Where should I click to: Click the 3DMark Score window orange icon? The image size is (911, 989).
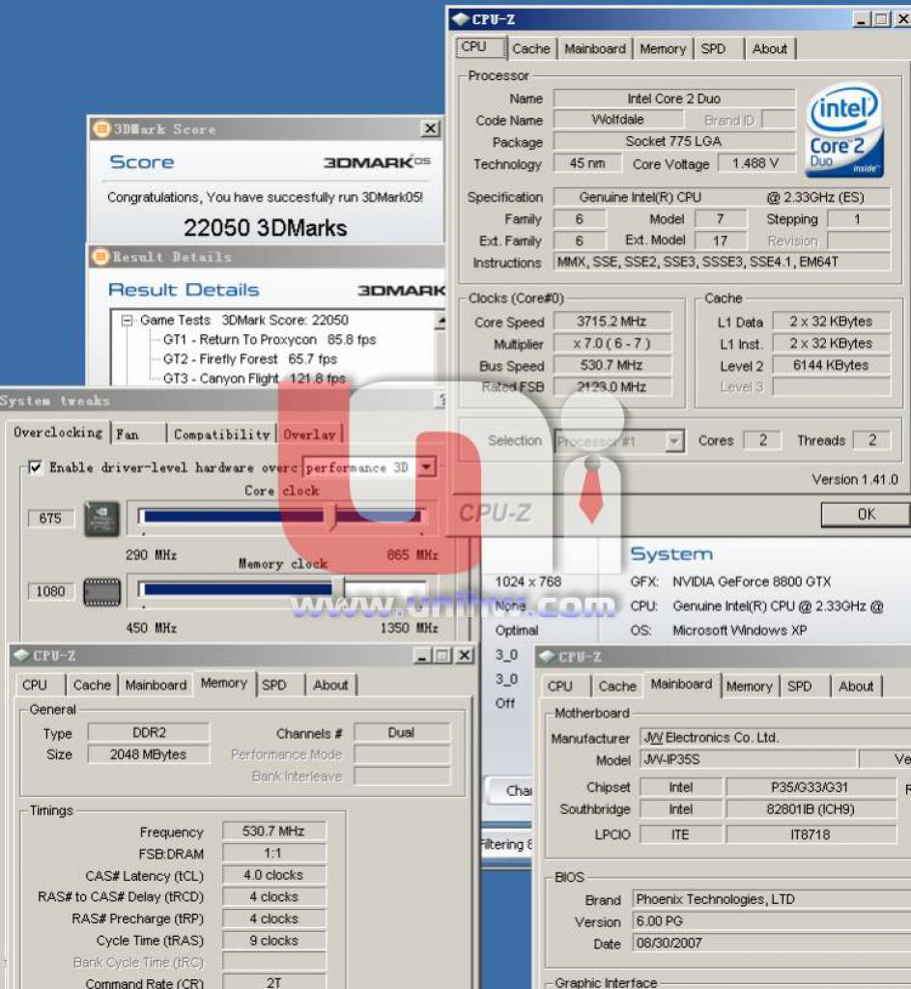[x=100, y=128]
